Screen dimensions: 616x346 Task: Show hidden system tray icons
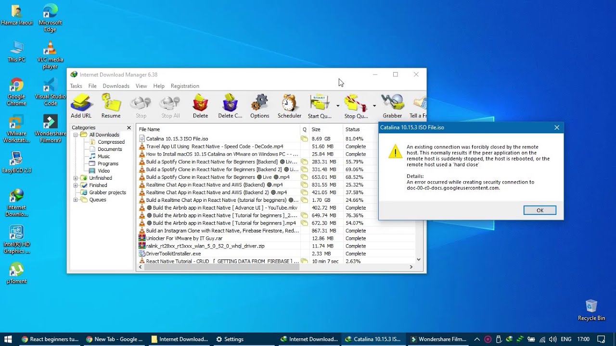[x=477, y=339]
